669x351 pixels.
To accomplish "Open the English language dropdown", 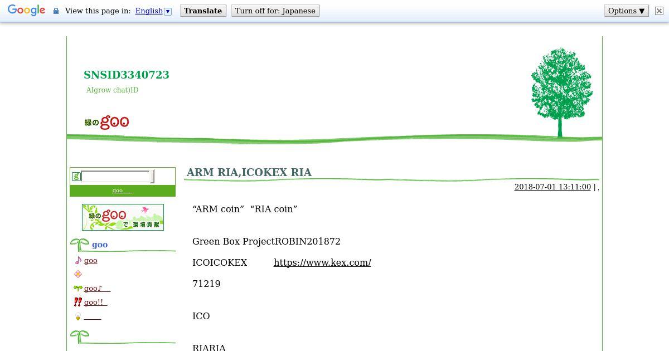I will pos(153,11).
